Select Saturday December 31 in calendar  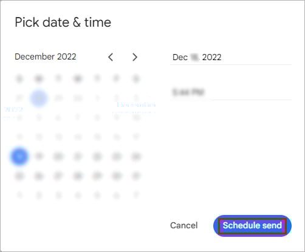coord(136,176)
